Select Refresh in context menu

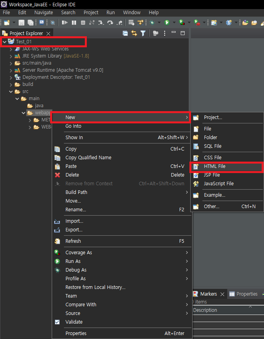click(122, 241)
